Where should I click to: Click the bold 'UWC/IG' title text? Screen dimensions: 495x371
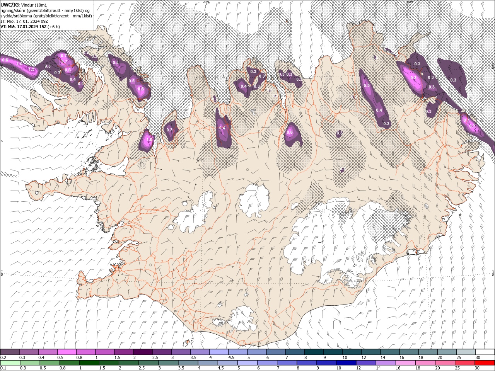[10, 5]
